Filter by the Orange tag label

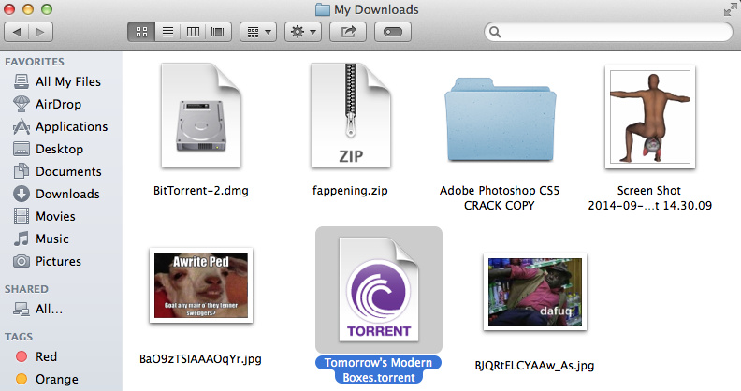[x=57, y=379]
